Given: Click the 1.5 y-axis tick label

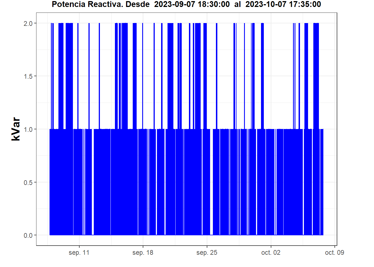Looking at the screenshot, I should tap(28, 76).
